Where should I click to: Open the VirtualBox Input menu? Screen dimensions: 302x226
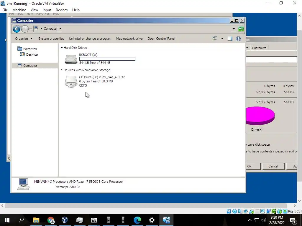pyautogui.click(x=47, y=10)
